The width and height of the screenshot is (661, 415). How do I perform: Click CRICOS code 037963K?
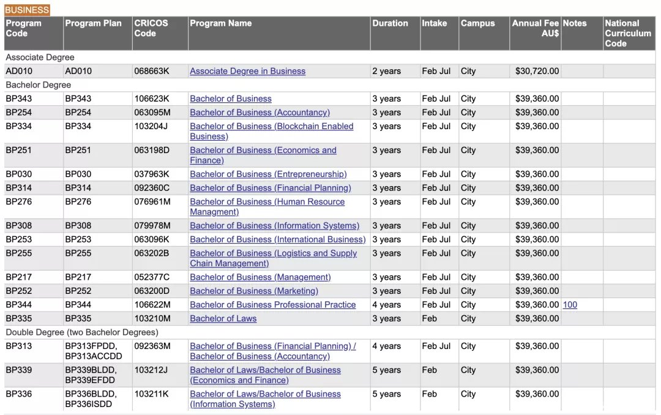[151, 174]
